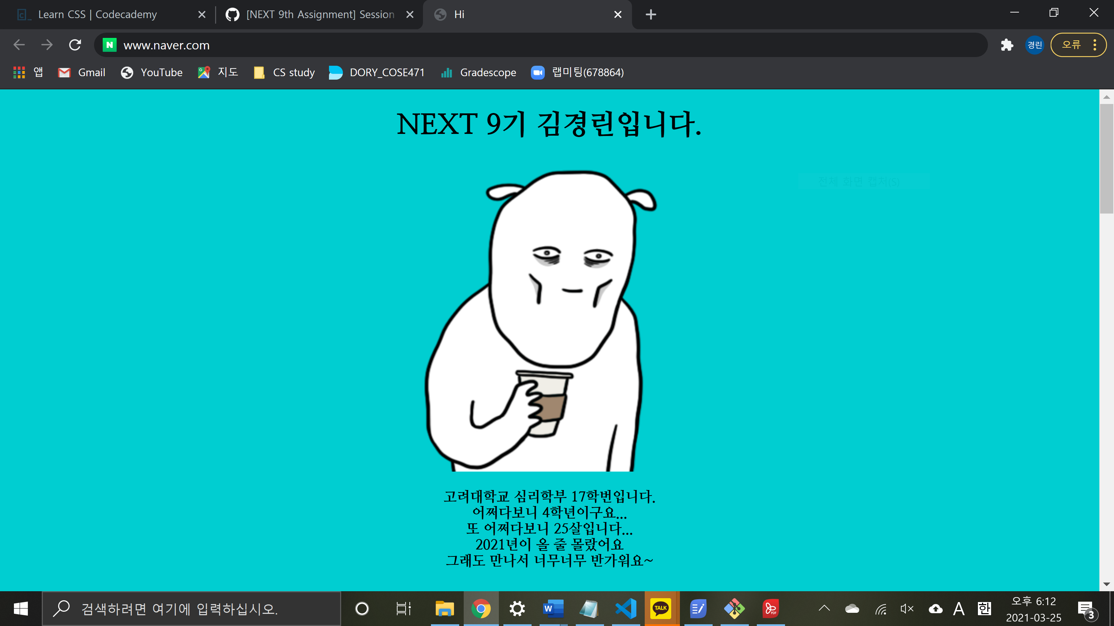Switch input language using the 한 indicator

click(x=984, y=608)
